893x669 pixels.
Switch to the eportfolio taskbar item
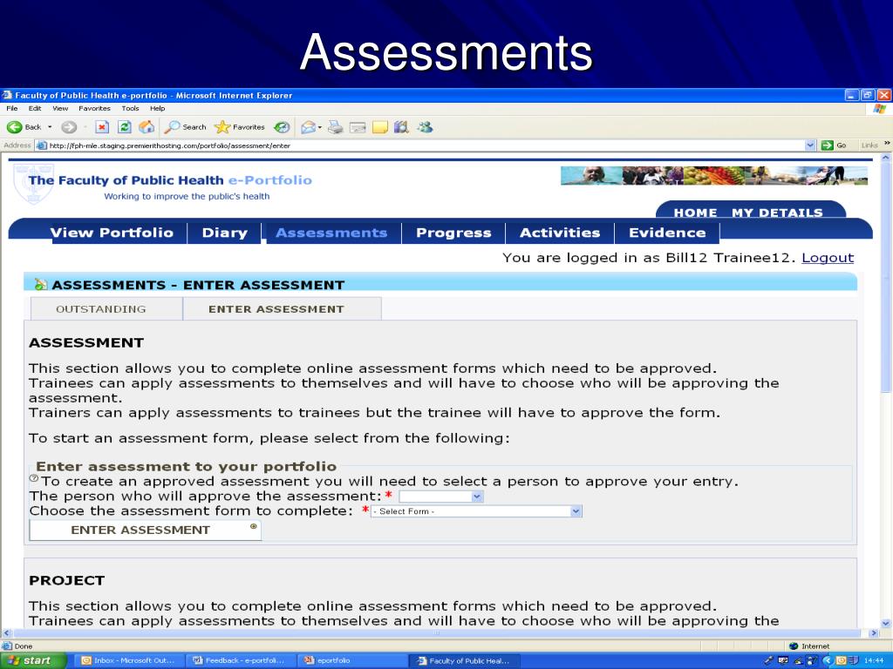pos(351,660)
